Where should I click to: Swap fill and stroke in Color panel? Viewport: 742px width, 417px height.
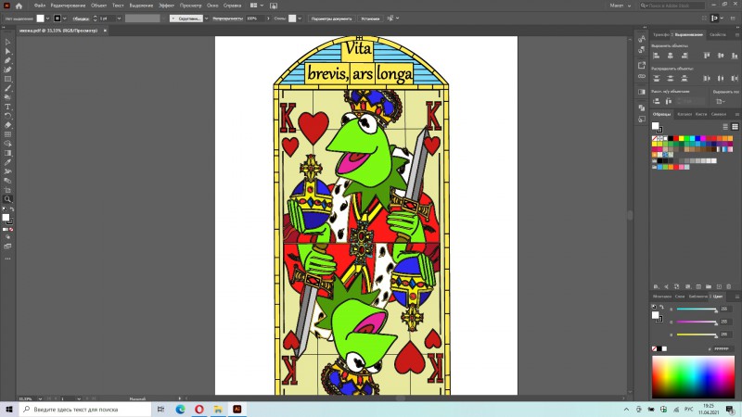[663, 307]
